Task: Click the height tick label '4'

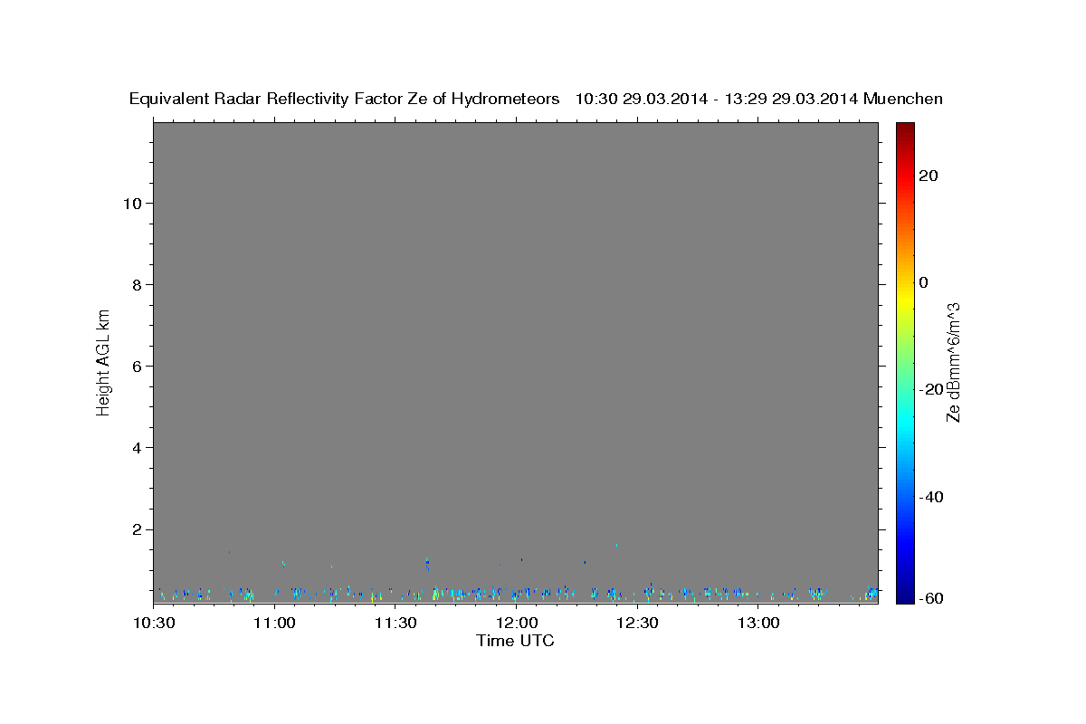Action: (136, 448)
